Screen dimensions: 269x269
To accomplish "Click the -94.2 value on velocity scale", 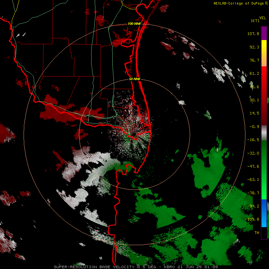I will 253,206.
